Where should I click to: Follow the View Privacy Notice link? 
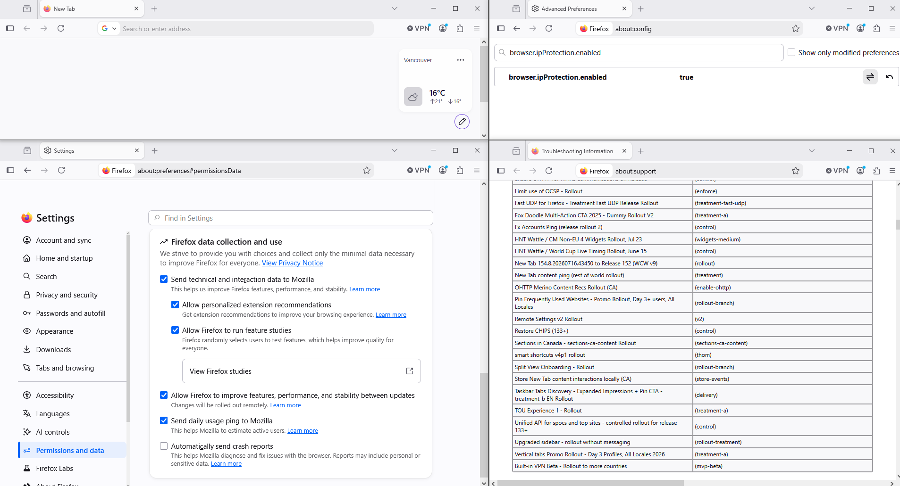[292, 263]
